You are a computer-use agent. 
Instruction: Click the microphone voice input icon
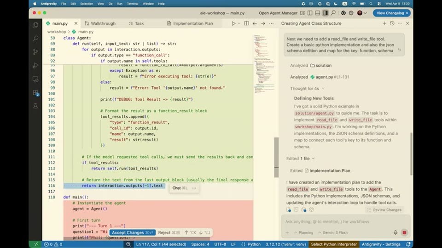(x=395, y=232)
